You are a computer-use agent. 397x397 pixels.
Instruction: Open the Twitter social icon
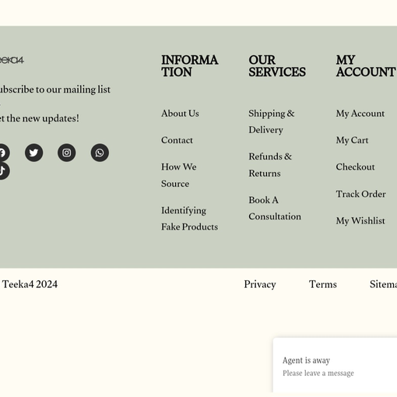click(x=33, y=153)
